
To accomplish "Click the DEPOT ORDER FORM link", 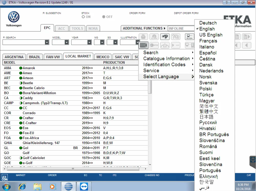I will coord(186,13).
